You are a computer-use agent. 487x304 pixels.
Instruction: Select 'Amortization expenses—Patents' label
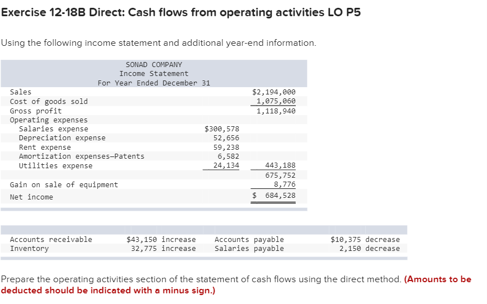click(82, 156)
